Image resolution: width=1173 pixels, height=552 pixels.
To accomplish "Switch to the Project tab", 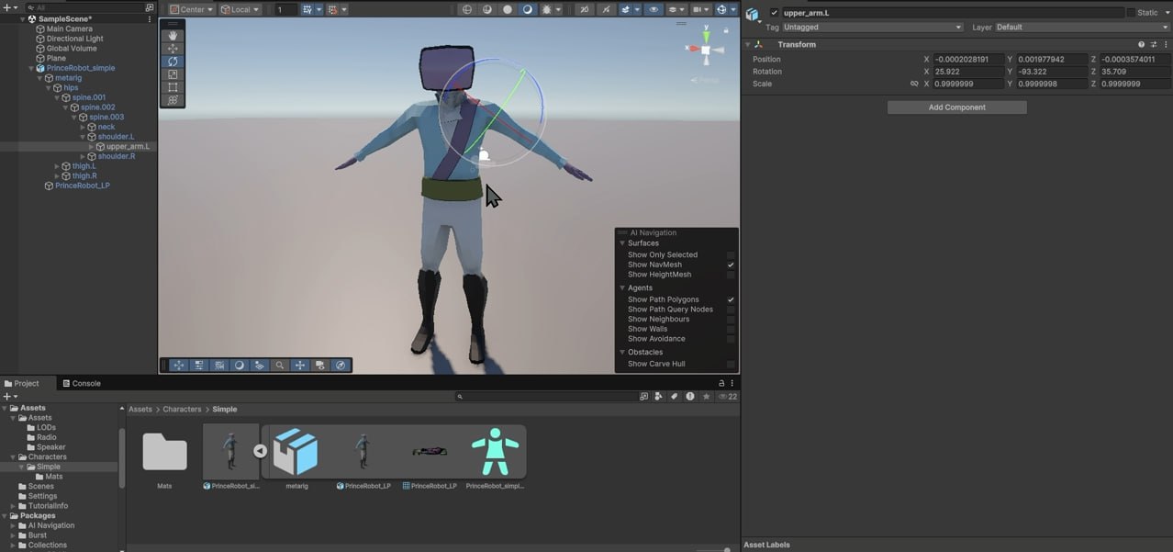I will point(21,383).
